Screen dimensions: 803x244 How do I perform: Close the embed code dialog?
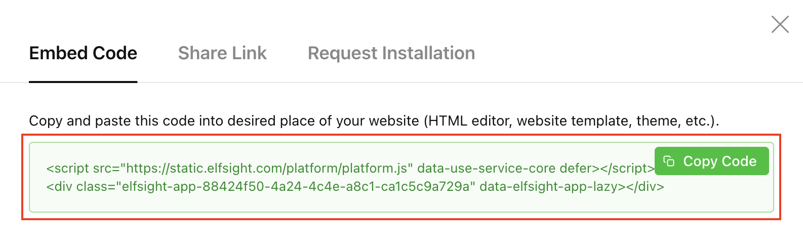pyautogui.click(x=780, y=24)
